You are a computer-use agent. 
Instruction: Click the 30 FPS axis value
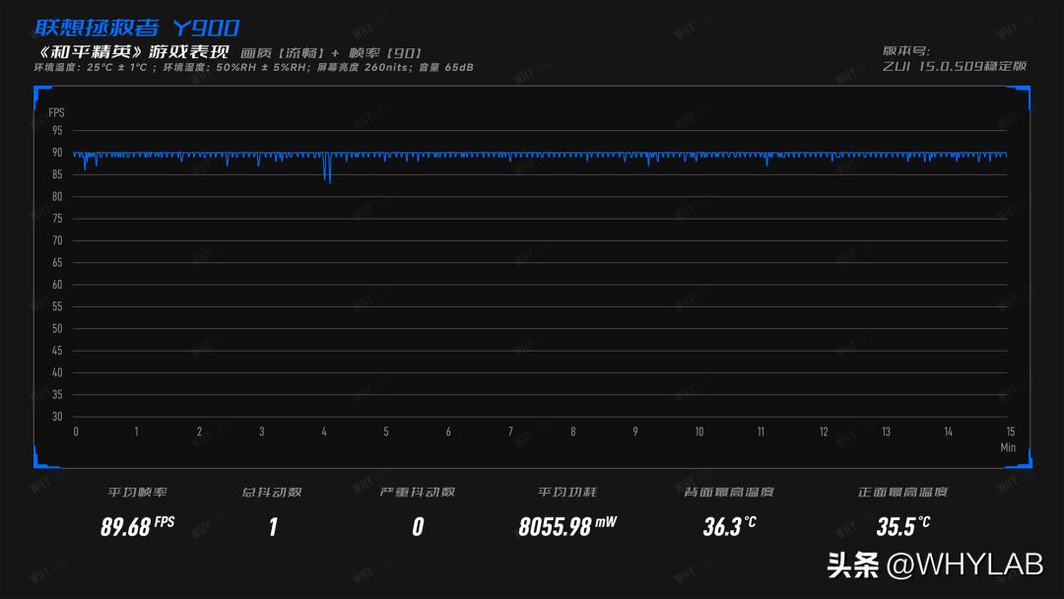click(x=57, y=417)
